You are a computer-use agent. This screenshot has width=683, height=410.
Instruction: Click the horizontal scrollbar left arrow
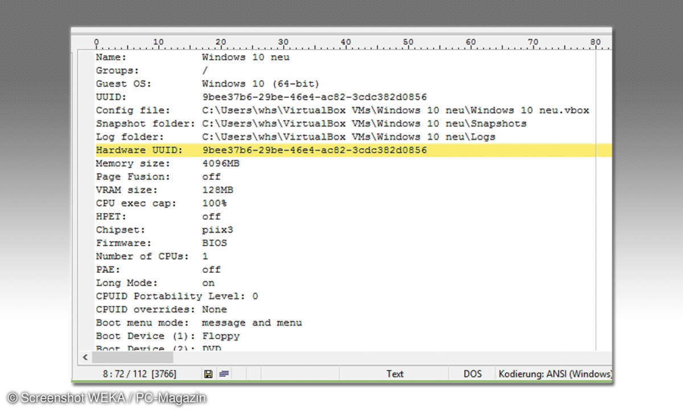[85, 358]
